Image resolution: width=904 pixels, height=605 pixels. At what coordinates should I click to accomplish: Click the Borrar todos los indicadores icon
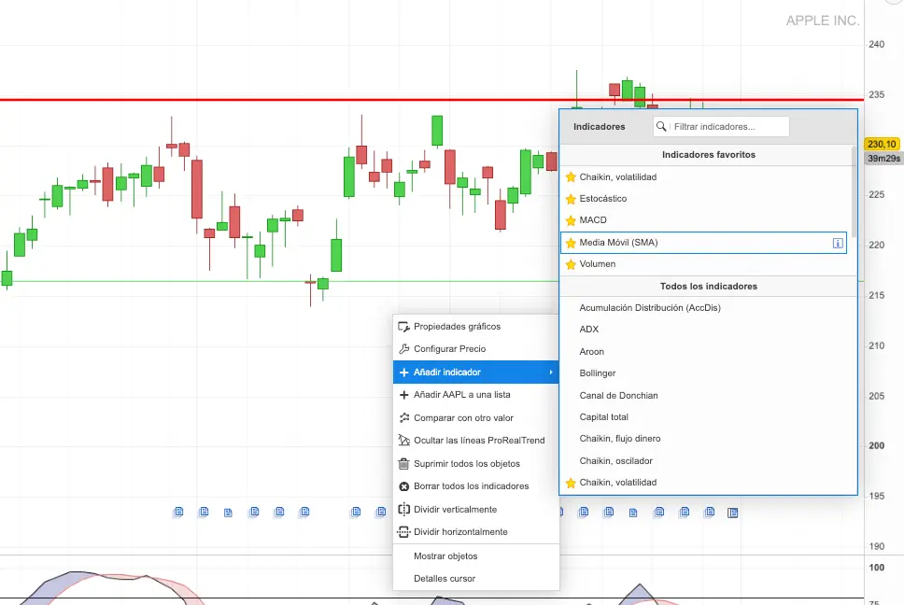[x=404, y=486]
